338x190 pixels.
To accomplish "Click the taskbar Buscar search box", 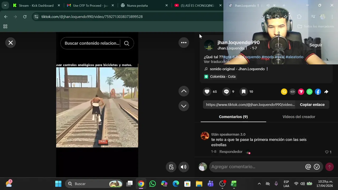I will point(94,184).
